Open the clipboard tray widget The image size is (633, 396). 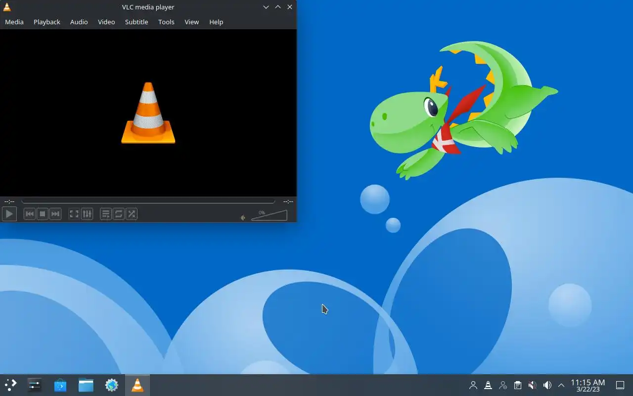coord(518,385)
